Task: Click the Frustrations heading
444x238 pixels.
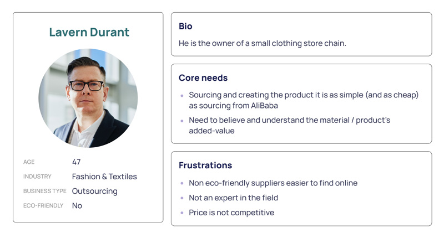Action: 205,165
